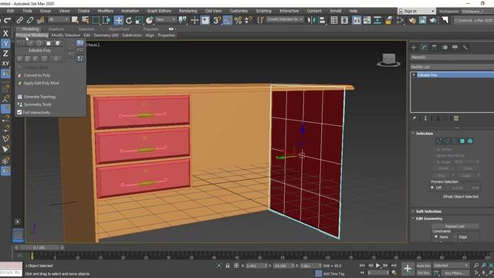Click the Align tool icon
494x278 pixels.
click(x=322, y=21)
